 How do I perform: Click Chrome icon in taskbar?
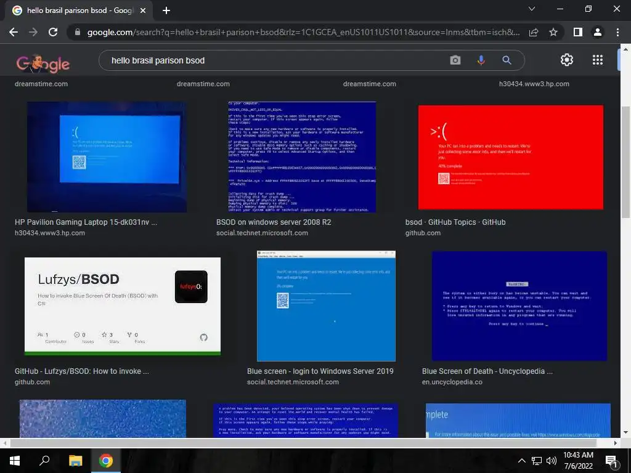[x=106, y=461]
